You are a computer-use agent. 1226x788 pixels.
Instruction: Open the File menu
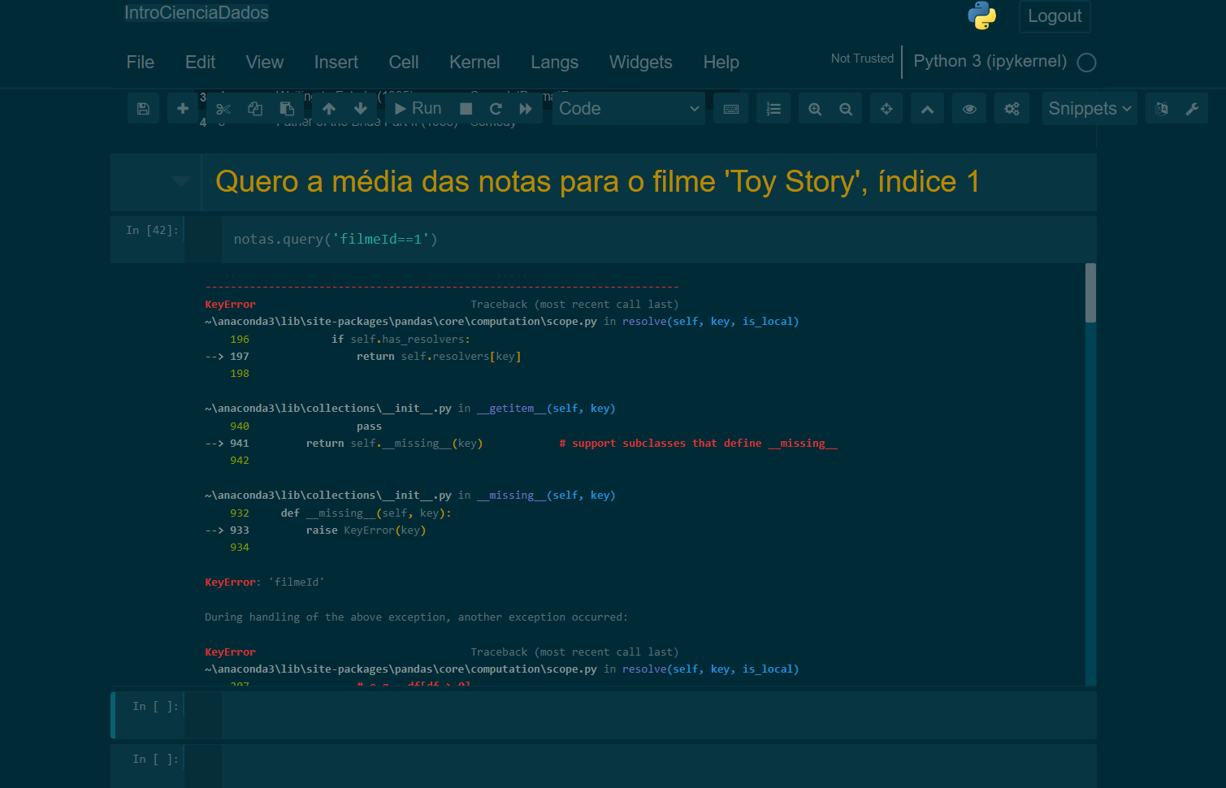coord(141,63)
